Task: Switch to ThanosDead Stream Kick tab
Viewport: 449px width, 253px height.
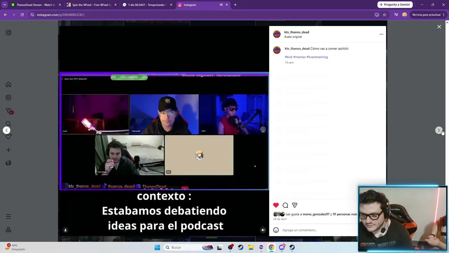Action: pyautogui.click(x=36, y=5)
